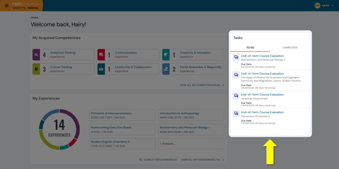Click the chevron beside View All My Competencies
339x169 pixels.
point(223,85)
